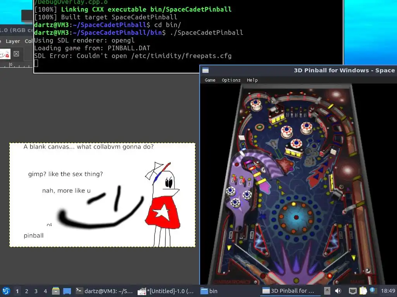Open the clock showing 18:49
Image resolution: width=397 pixels, height=297 pixels.
388,291
